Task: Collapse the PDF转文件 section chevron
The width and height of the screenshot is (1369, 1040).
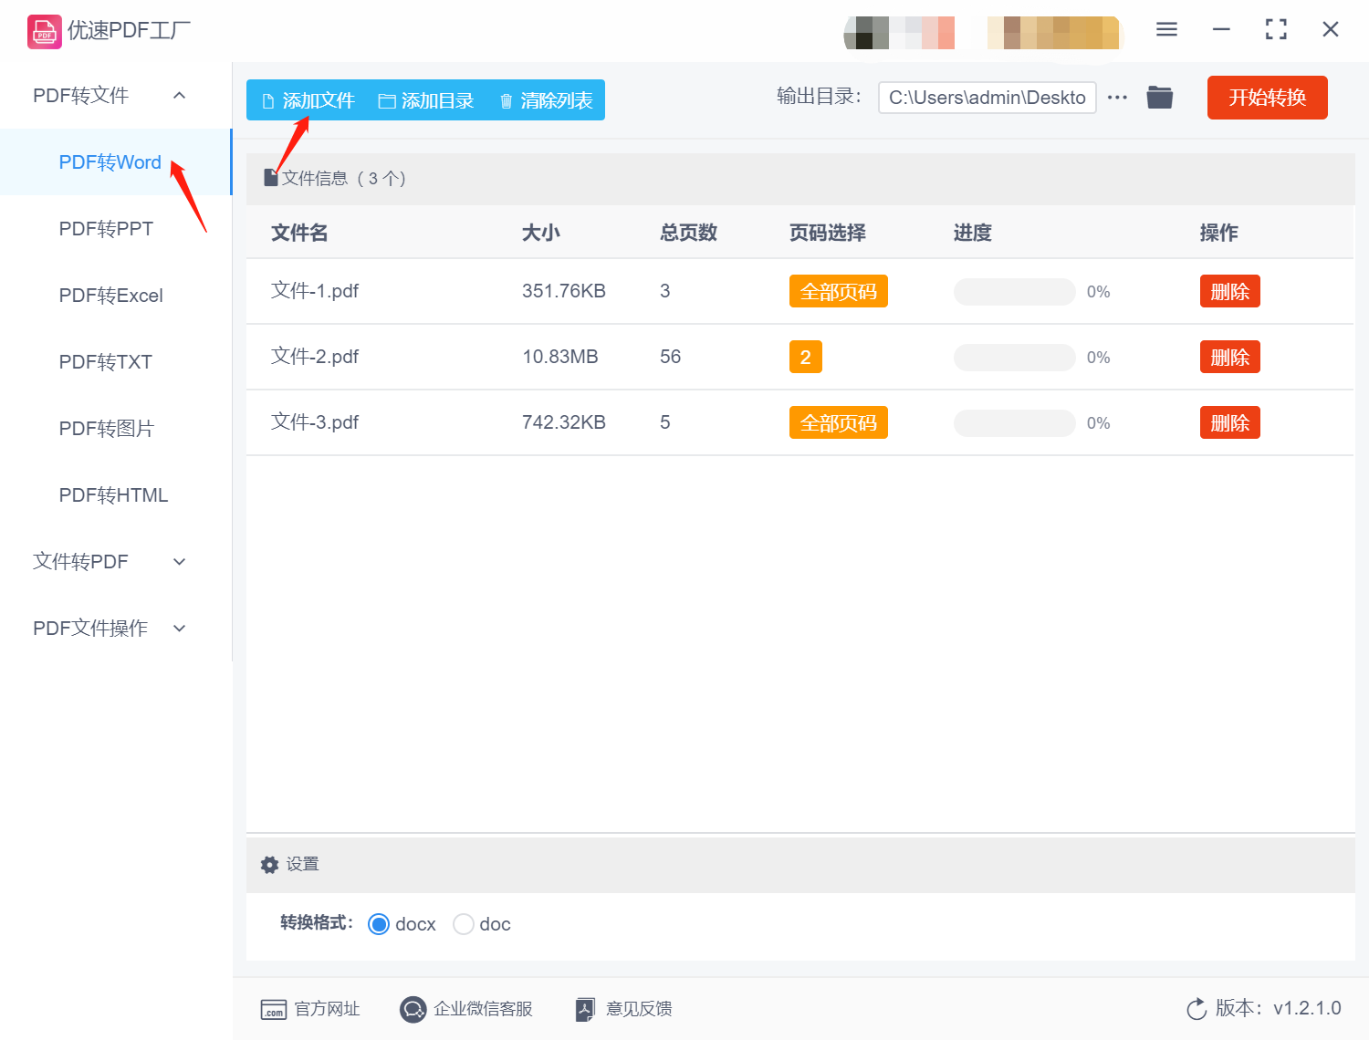Action: (180, 96)
